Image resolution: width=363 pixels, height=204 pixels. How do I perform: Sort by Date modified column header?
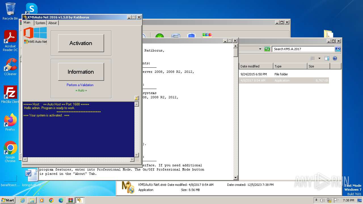click(256, 66)
